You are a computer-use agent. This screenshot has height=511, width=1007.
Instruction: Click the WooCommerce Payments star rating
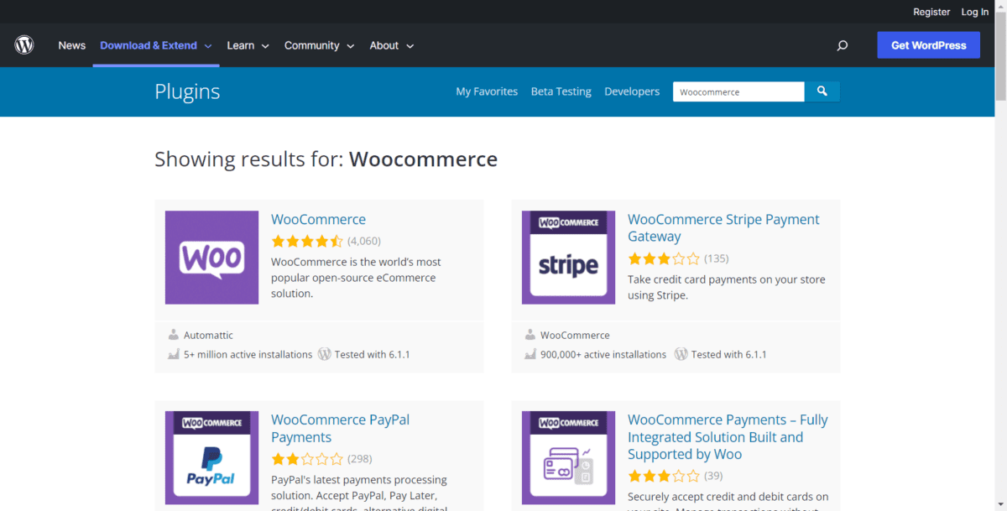[664, 476]
